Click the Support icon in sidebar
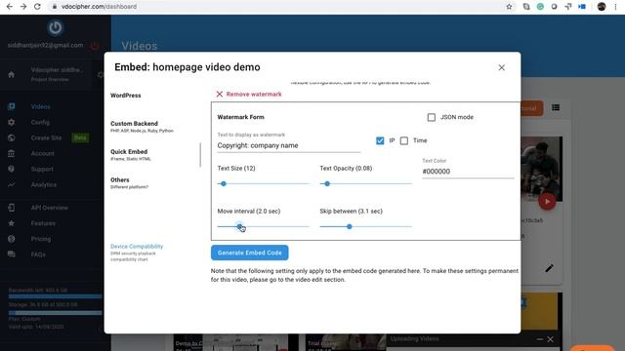Screen dimensions: 625x351 pos(11,169)
